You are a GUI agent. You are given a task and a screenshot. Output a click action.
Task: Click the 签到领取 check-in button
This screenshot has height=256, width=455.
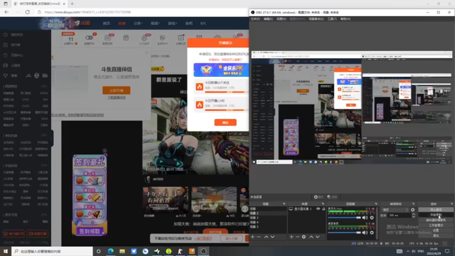pyautogui.click(x=89, y=232)
